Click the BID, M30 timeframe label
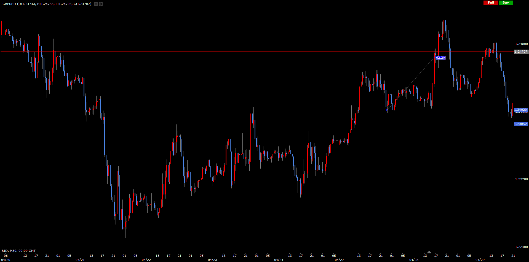The height and width of the screenshot is (262, 529). tap(18, 251)
